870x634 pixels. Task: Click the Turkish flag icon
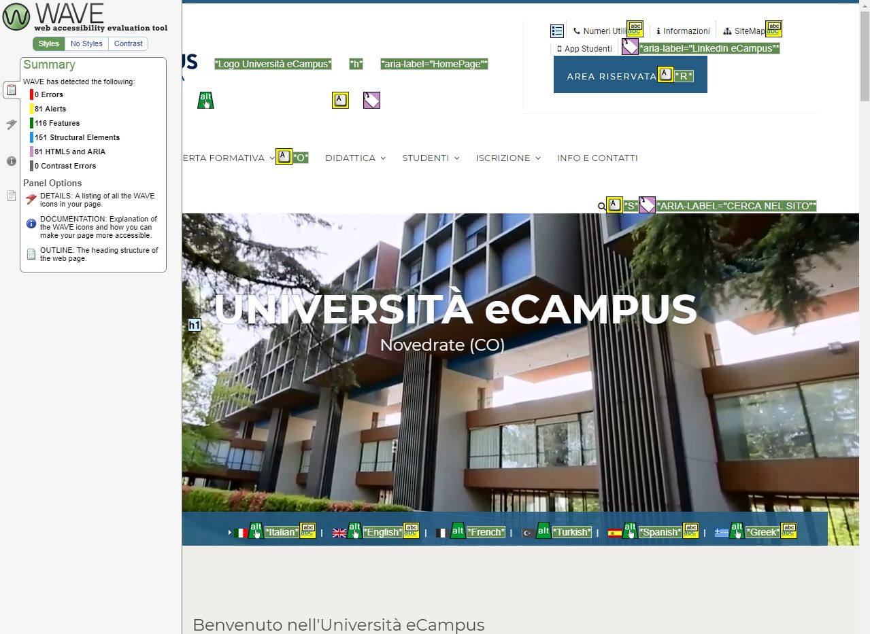(528, 533)
